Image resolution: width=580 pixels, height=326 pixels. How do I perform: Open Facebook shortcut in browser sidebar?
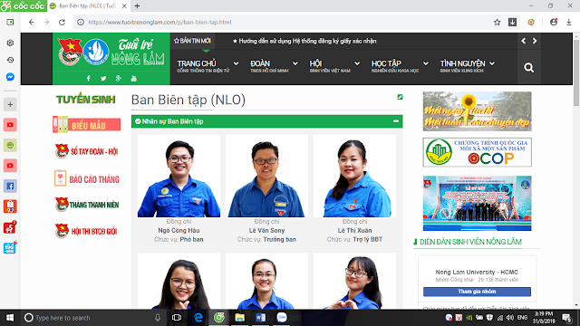click(10, 186)
